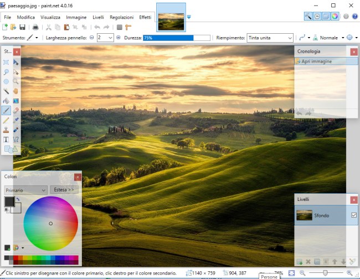The height and width of the screenshot is (279, 360).
Task: Select the Move Selection tool
Action: point(16,72)
